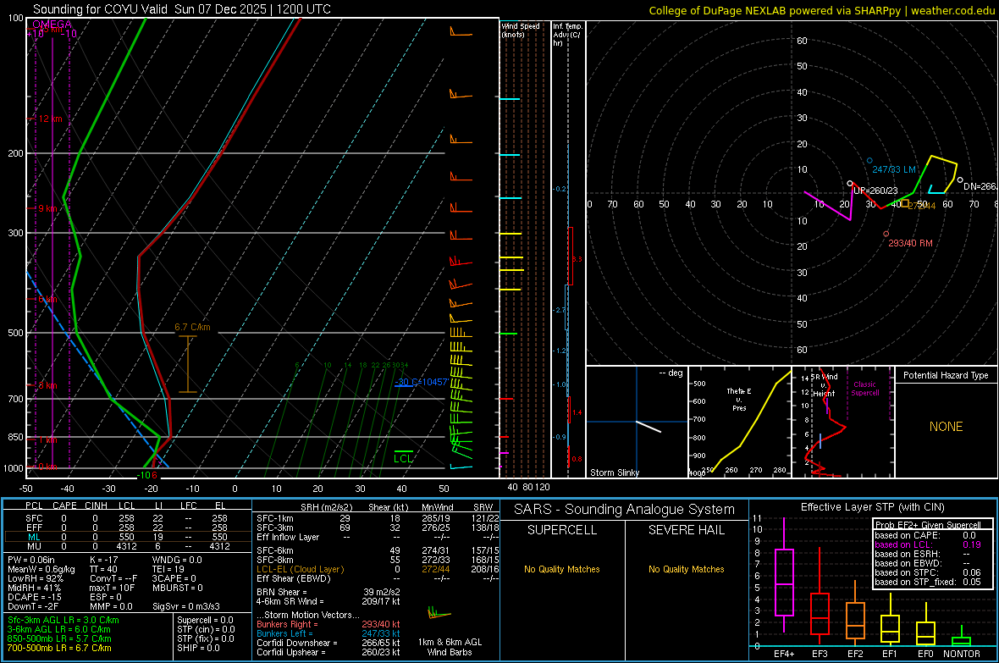
Task: Select the TT = 40 index value
Action: [x=103, y=569]
